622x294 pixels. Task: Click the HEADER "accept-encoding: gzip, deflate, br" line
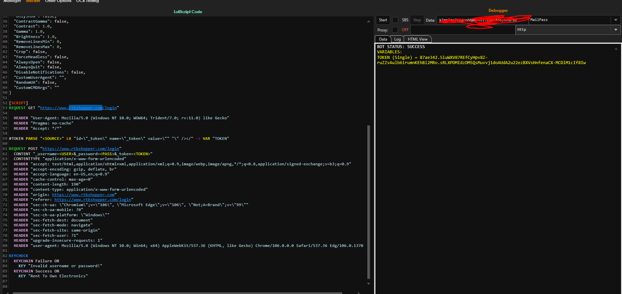[x=65, y=169]
